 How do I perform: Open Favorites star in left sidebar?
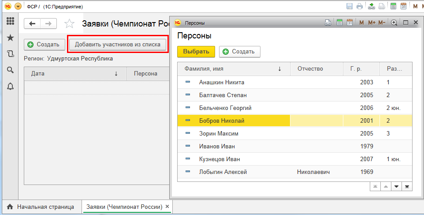[10, 38]
